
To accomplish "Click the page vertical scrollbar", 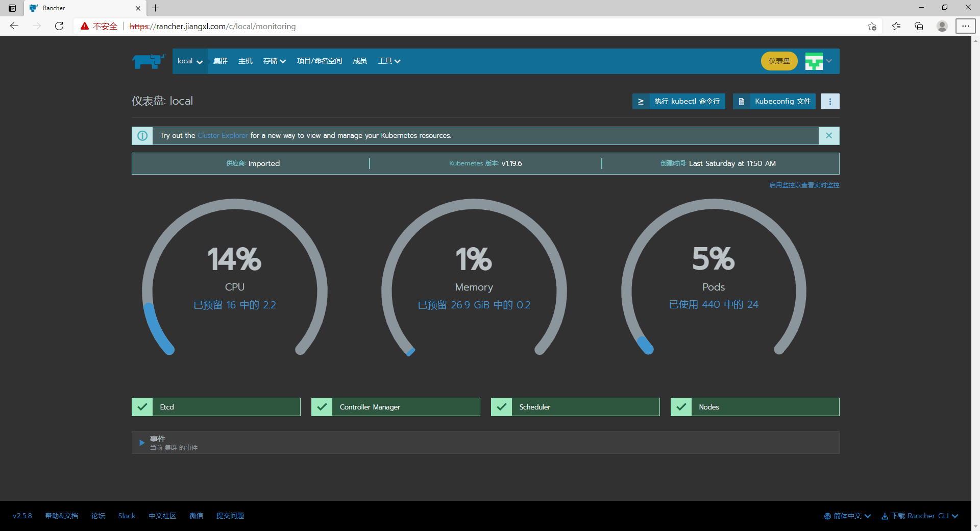I will 975,283.
